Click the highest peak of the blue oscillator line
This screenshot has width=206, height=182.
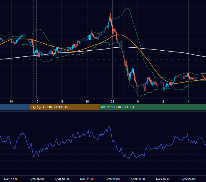pos(109,126)
